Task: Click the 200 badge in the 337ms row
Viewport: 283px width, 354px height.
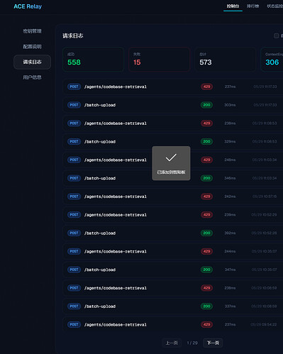Action: click(x=206, y=306)
